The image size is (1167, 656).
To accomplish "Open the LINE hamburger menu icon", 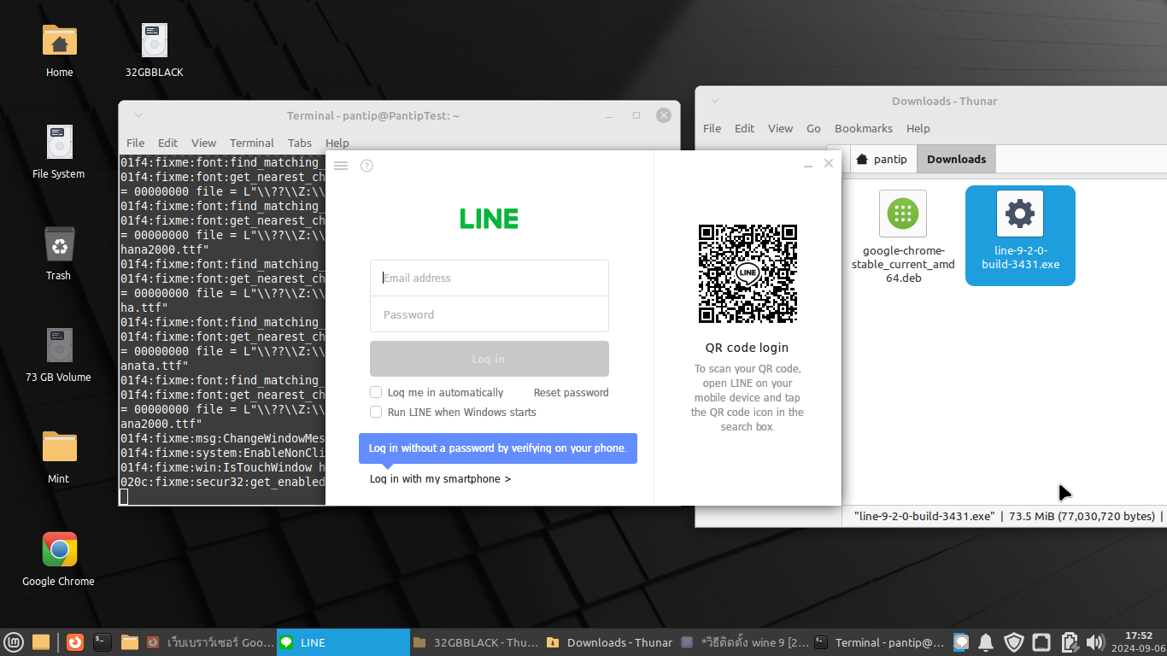I will tap(341, 166).
